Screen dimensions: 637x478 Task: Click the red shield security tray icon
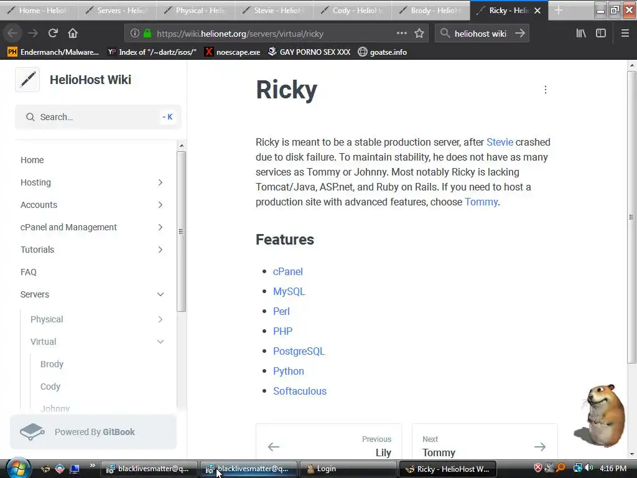537,468
